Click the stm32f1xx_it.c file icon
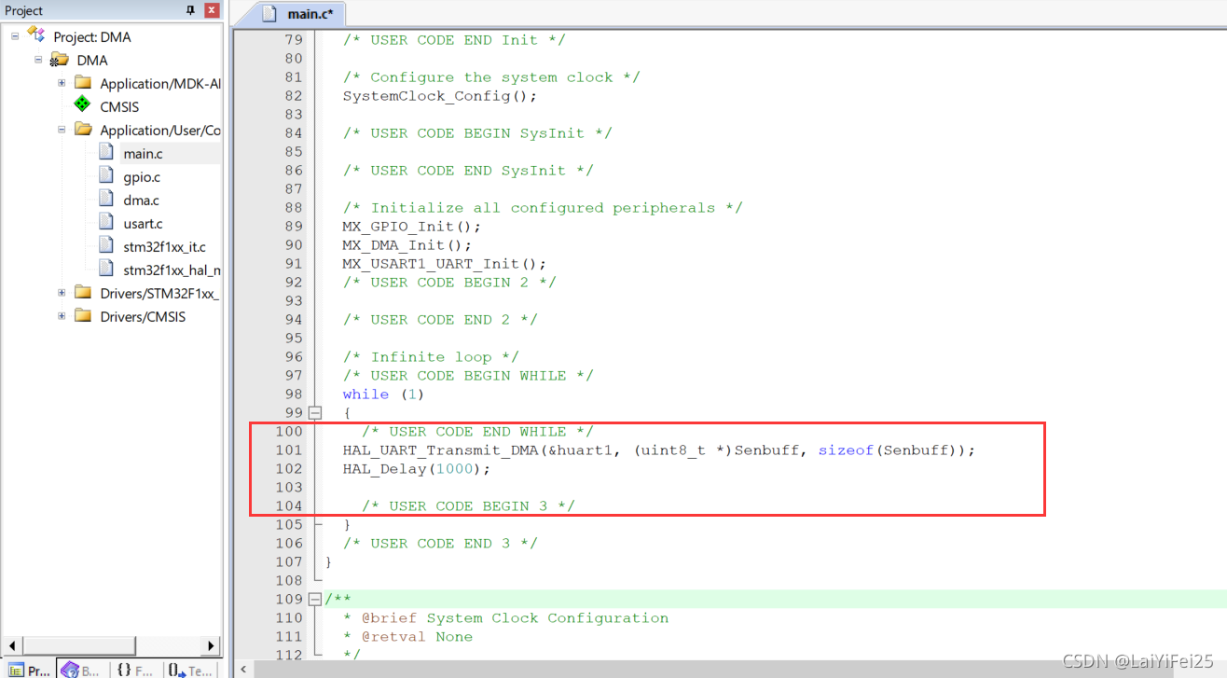The height and width of the screenshot is (678, 1227). pyautogui.click(x=106, y=245)
